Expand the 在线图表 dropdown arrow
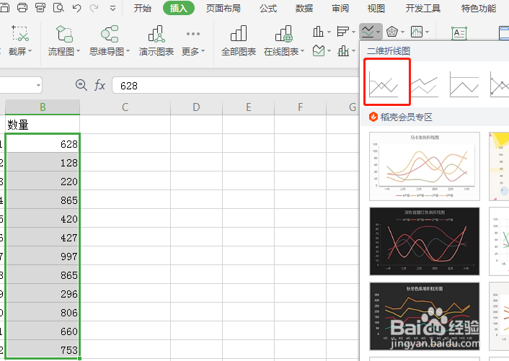The height and width of the screenshot is (361, 509). [x=302, y=51]
